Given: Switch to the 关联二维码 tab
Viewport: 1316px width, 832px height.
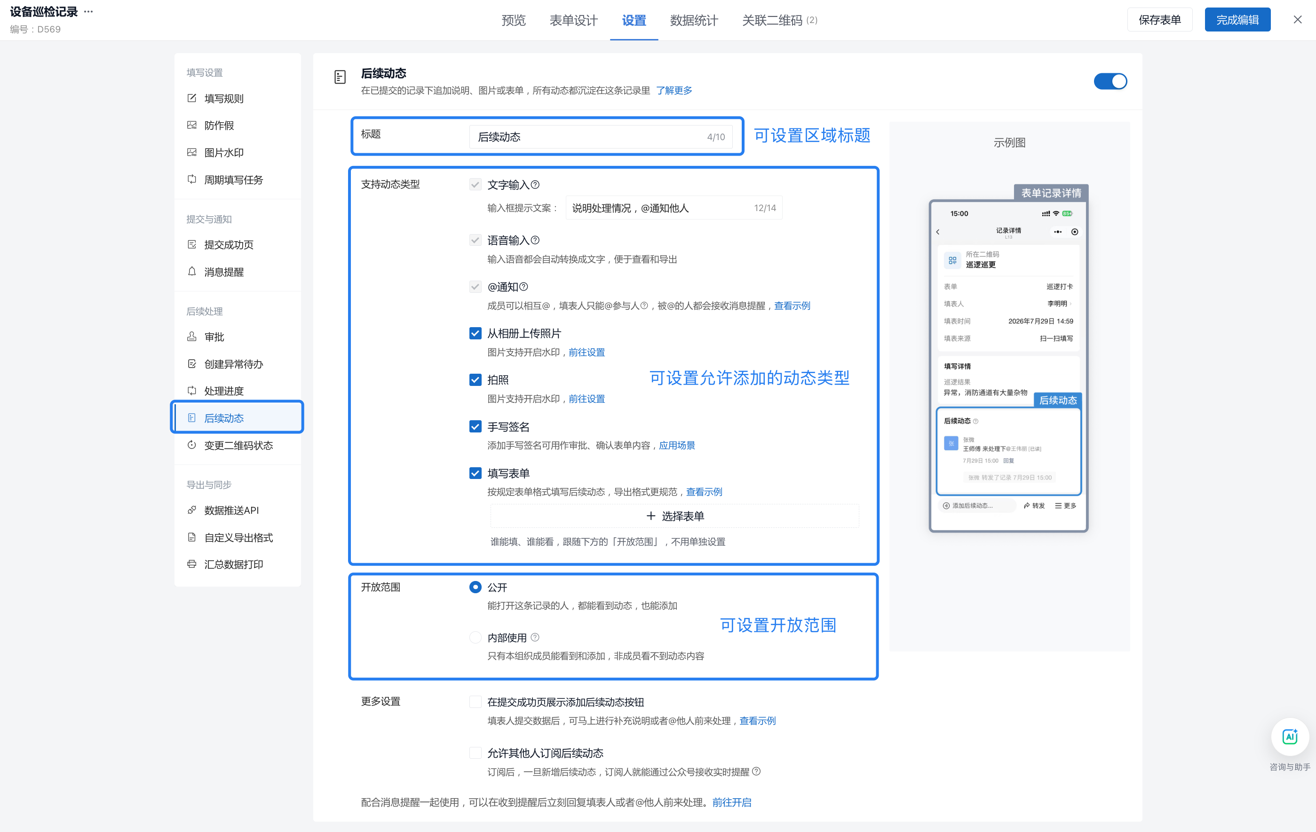Looking at the screenshot, I should point(780,20).
